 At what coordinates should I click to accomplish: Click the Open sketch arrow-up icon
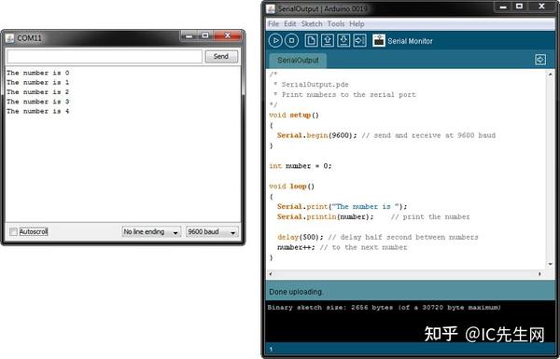328,41
